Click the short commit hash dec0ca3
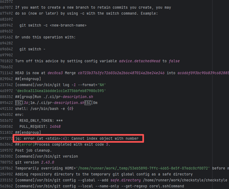The width and height of the screenshot is (229, 189). (x=55, y=73)
